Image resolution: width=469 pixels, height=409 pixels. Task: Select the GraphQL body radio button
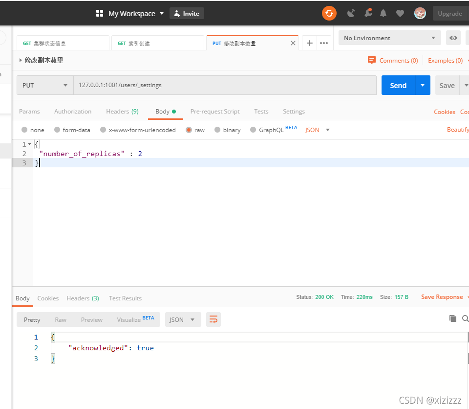[253, 130]
